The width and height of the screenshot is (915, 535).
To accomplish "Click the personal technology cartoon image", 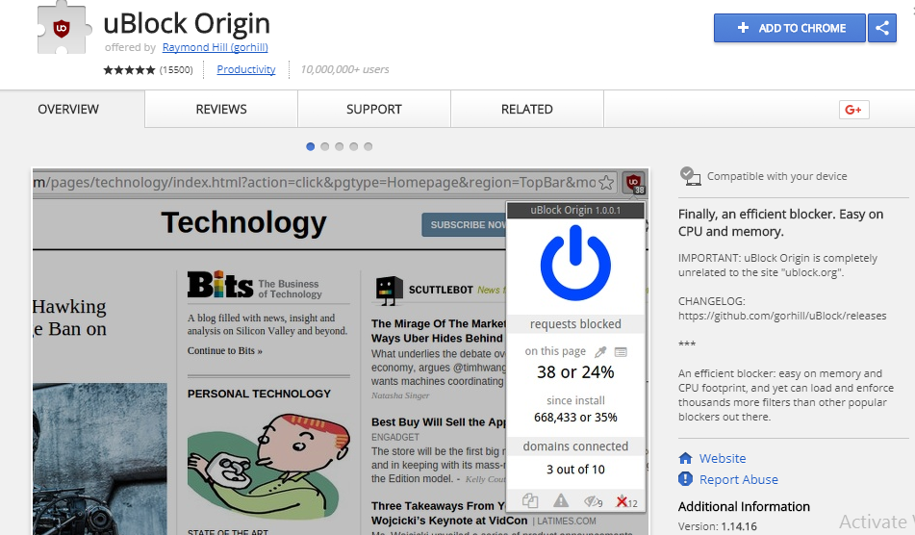I will 267,466.
